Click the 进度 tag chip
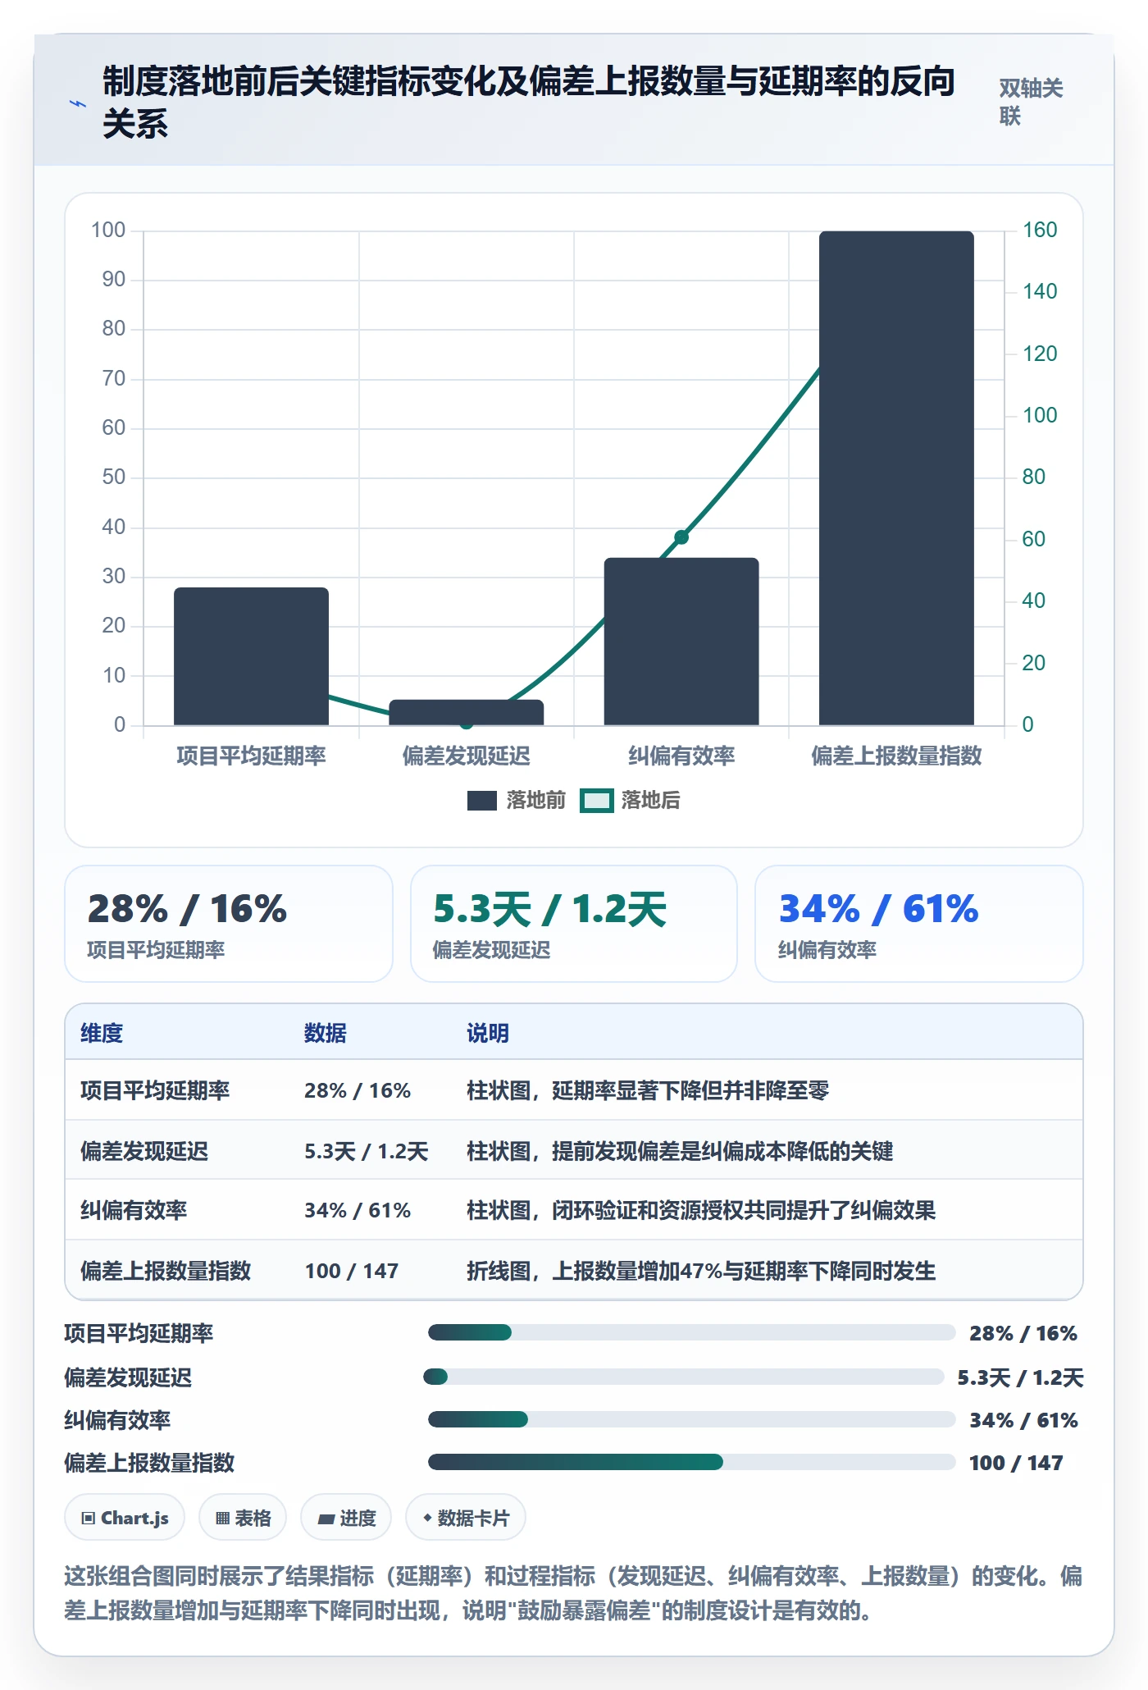 coord(346,1518)
